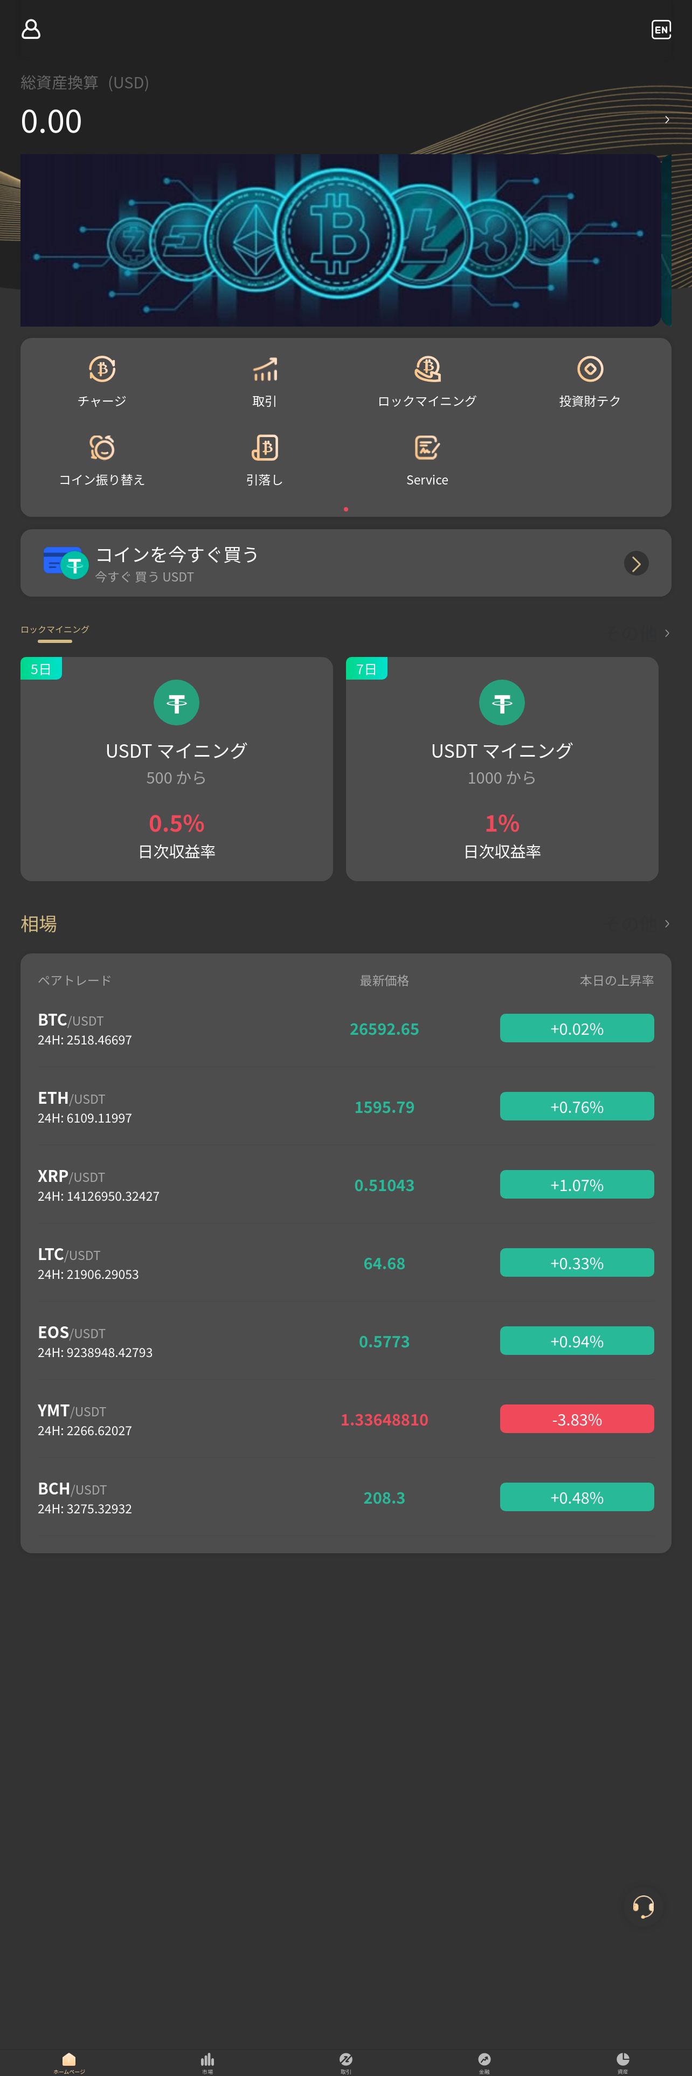The height and width of the screenshot is (2076, 692).
Task: Open the 投資財テク icon
Action: tap(590, 369)
